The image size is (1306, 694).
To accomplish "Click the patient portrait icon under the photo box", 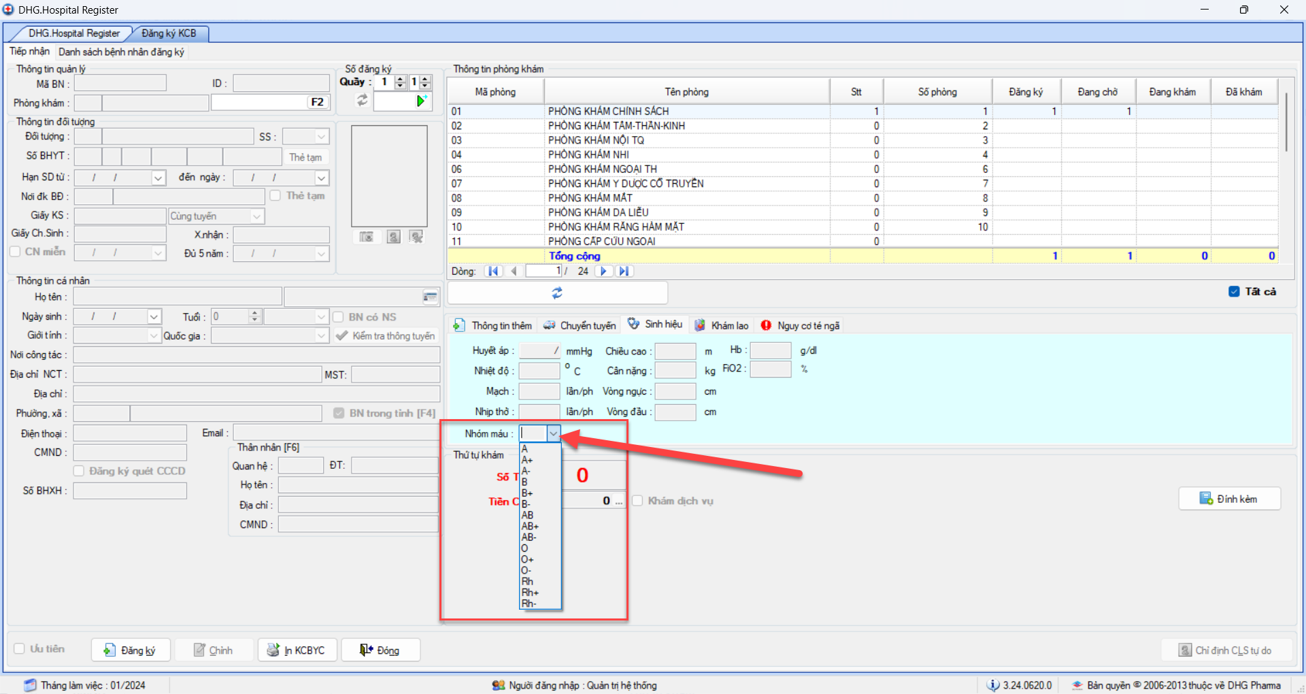I will (x=393, y=237).
